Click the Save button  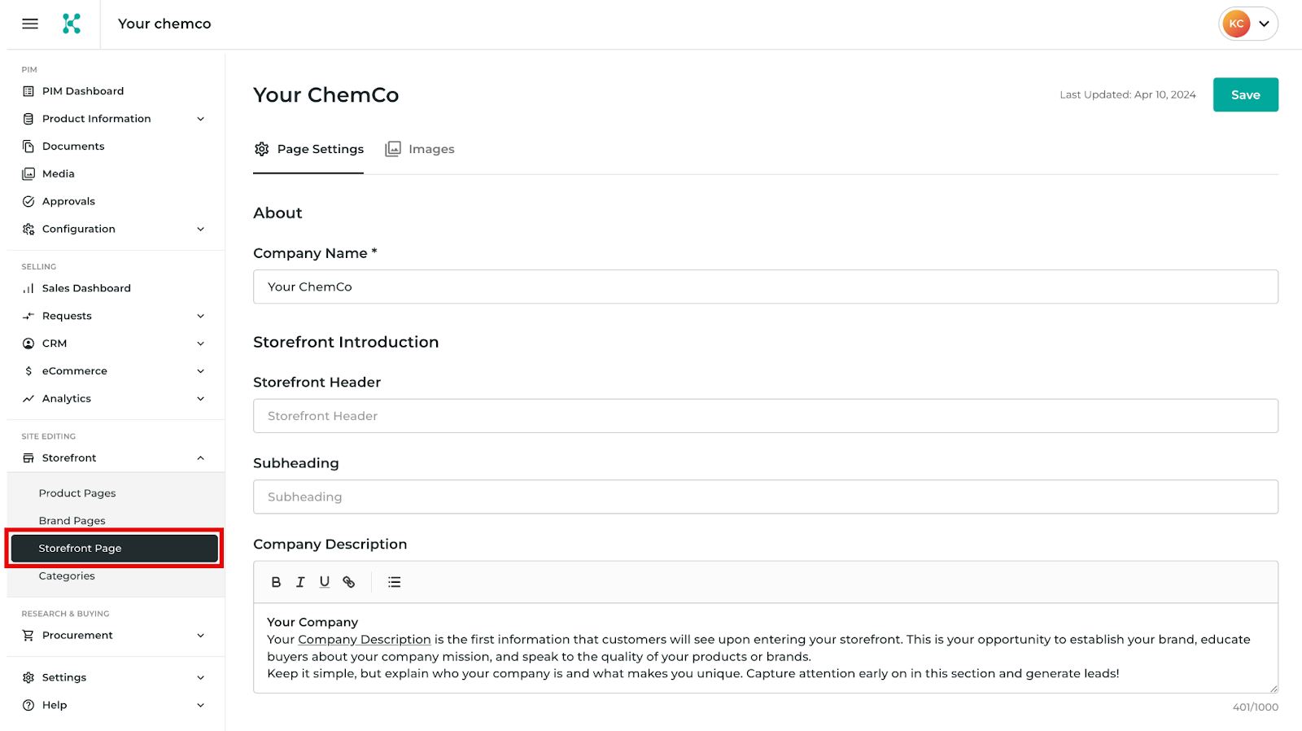(x=1245, y=94)
